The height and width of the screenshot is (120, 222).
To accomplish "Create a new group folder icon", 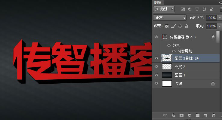I will tap(198, 115).
